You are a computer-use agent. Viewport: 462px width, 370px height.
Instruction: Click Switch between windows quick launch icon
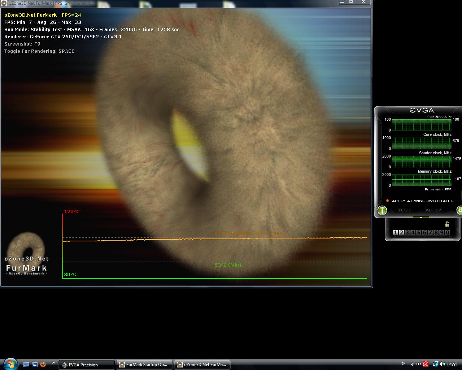pyautogui.click(x=35, y=365)
